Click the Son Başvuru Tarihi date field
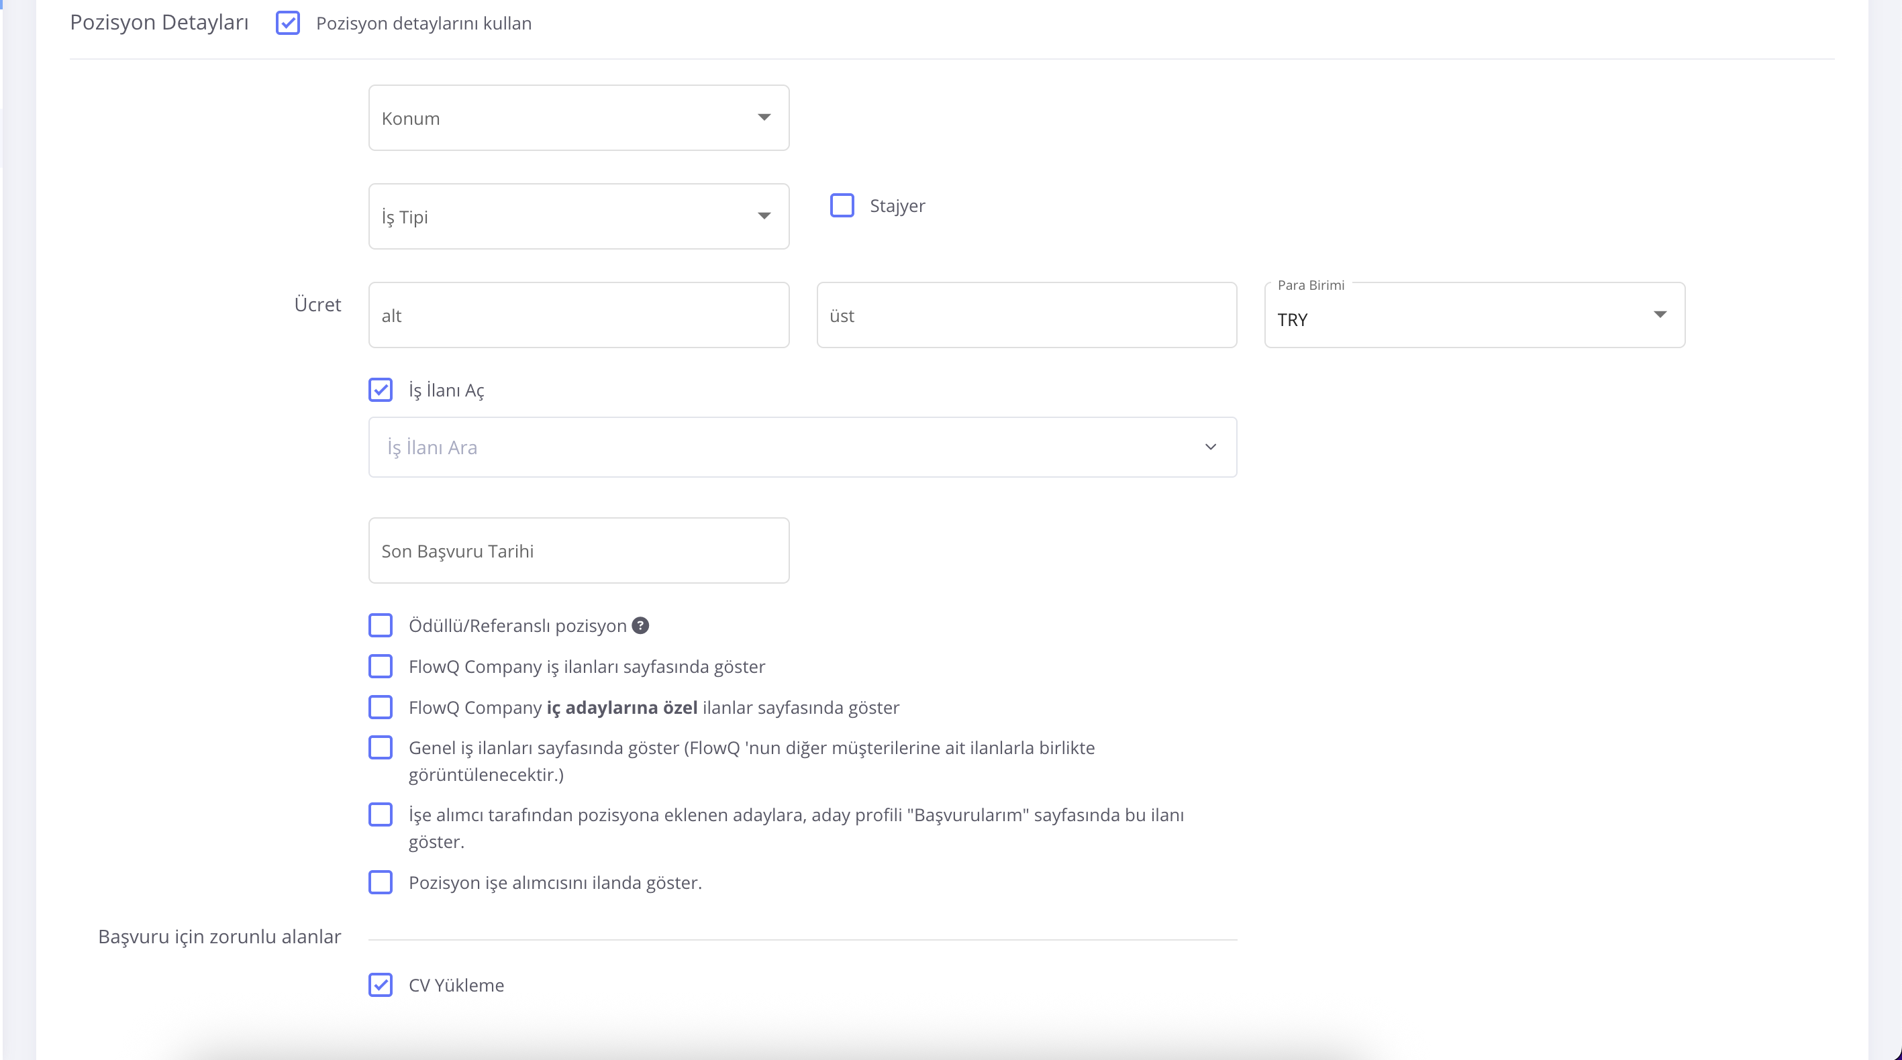 (578, 551)
